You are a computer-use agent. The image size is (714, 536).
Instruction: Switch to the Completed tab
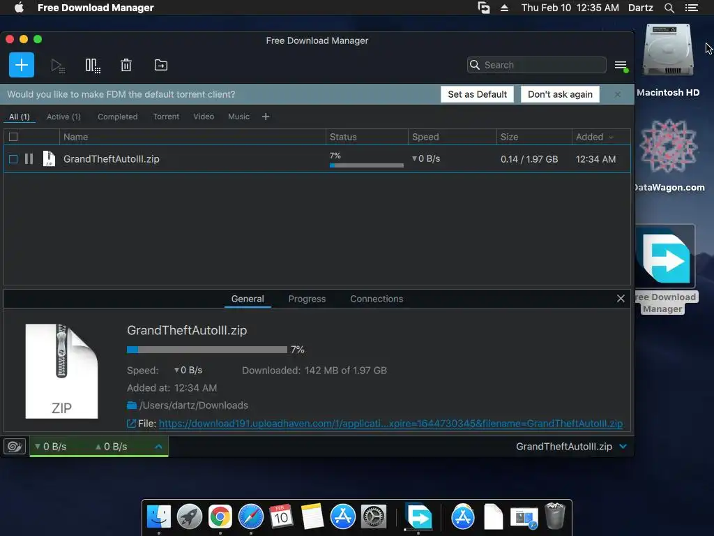point(117,117)
